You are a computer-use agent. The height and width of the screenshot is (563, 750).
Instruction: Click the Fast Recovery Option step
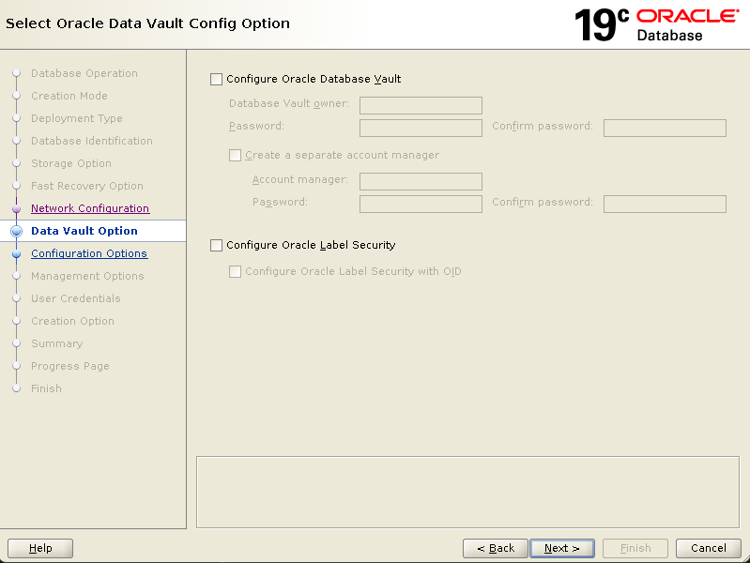(x=87, y=186)
